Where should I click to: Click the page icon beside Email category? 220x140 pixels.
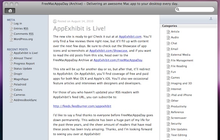[x=168, y=49]
